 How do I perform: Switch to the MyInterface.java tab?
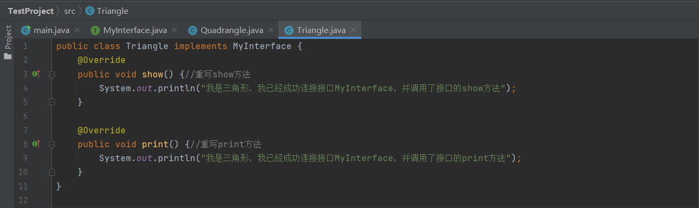(x=135, y=30)
